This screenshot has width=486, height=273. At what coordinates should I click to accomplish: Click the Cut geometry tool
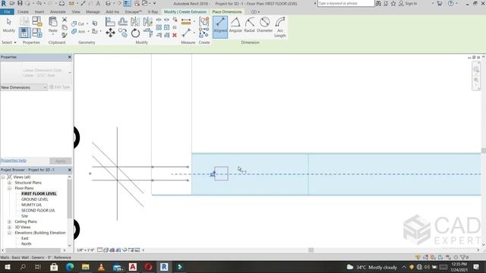click(x=78, y=24)
